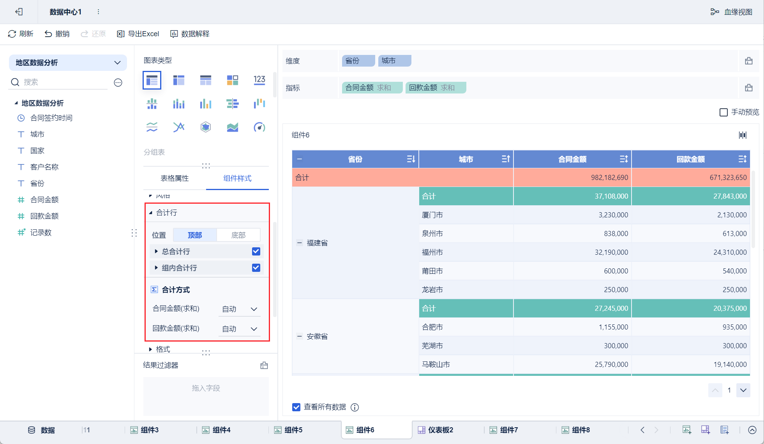764x444 pixels.
Task: Enable the 手动预览 checkbox
Action: [723, 112]
